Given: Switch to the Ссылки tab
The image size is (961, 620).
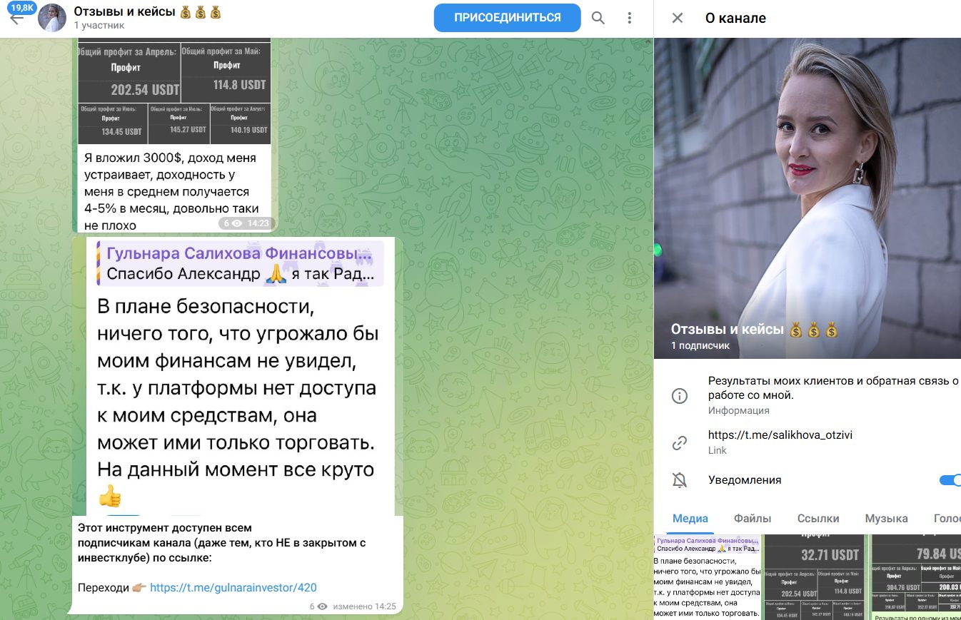Looking at the screenshot, I should pos(818,519).
